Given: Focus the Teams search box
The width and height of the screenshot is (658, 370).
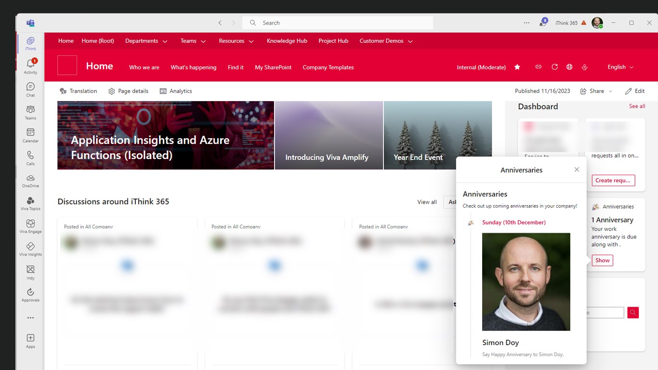Looking at the screenshot, I should tap(338, 23).
